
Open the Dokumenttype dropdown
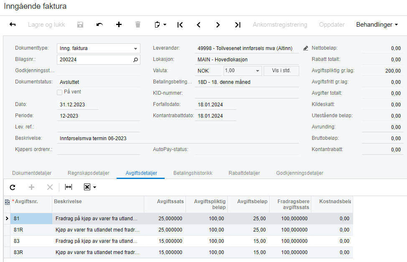135,48
